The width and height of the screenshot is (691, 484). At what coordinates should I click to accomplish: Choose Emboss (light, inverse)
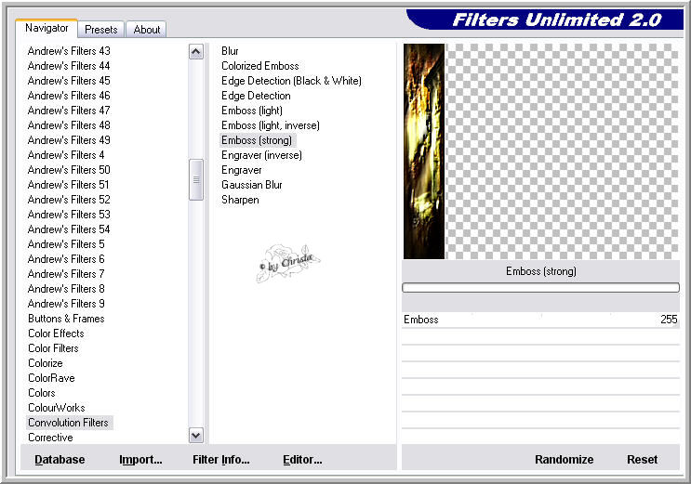[270, 125]
